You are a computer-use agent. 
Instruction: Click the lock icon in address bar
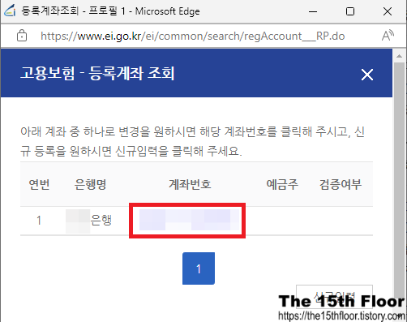tap(22, 36)
